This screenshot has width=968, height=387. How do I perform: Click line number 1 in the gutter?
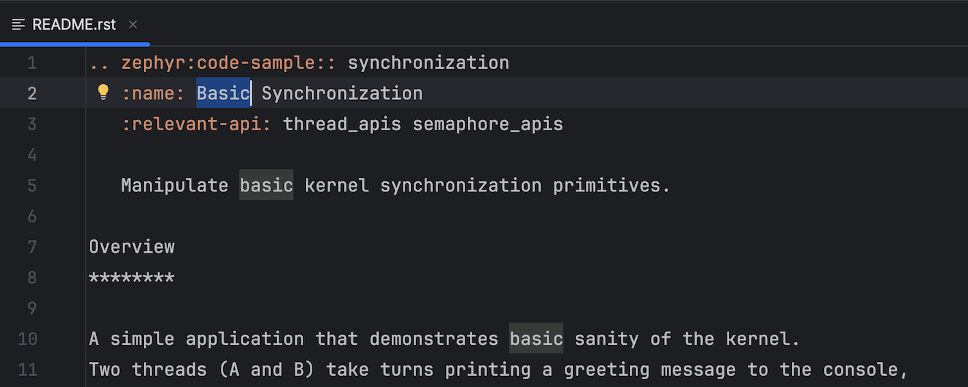pos(32,63)
